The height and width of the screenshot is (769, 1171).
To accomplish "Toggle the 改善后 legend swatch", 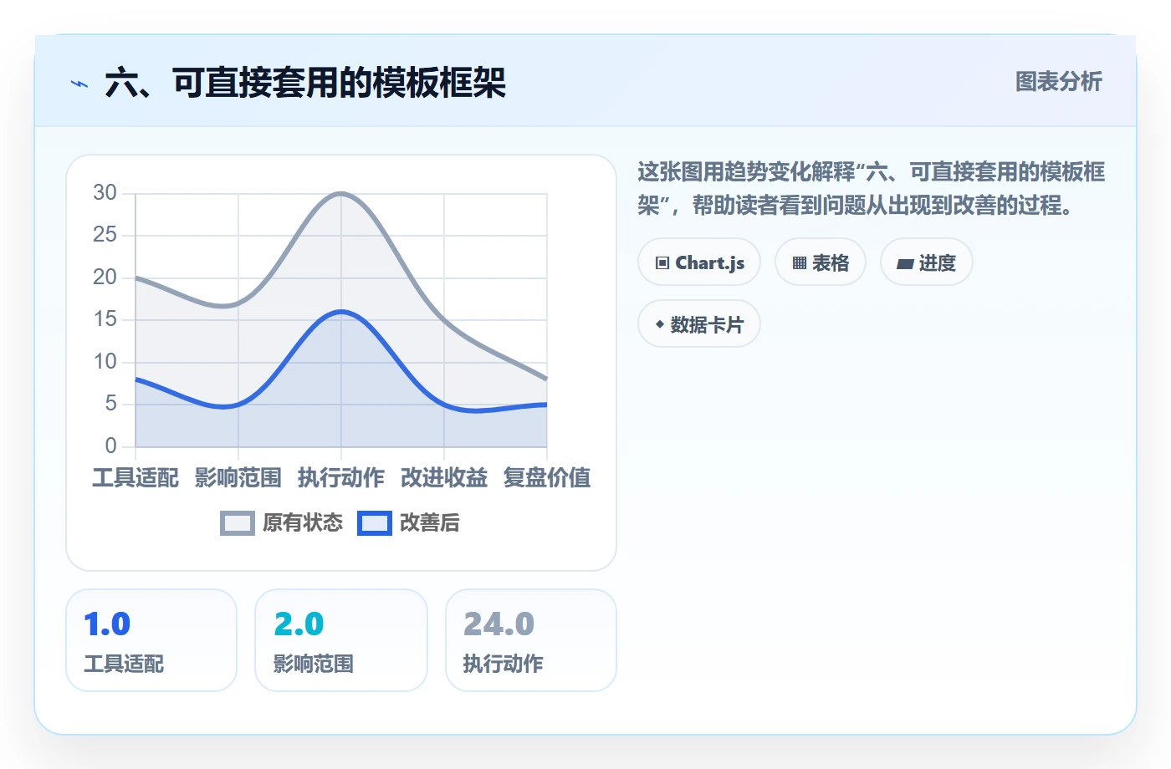I will tap(375, 523).
